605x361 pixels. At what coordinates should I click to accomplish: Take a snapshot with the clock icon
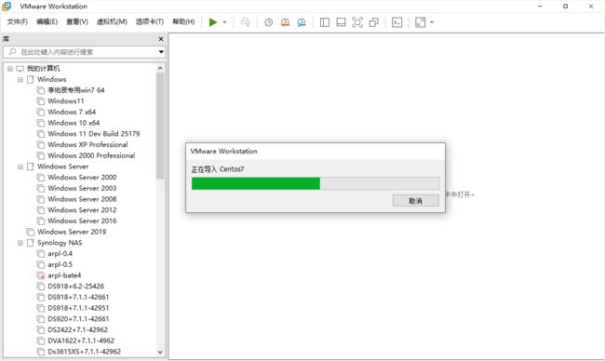point(269,22)
